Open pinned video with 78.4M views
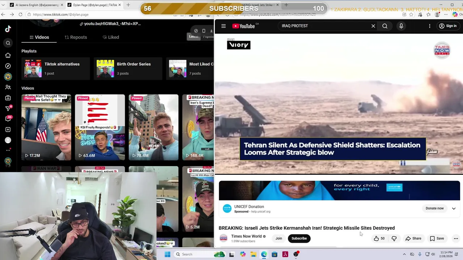Screen dimensions: 463x260 coord(153,127)
